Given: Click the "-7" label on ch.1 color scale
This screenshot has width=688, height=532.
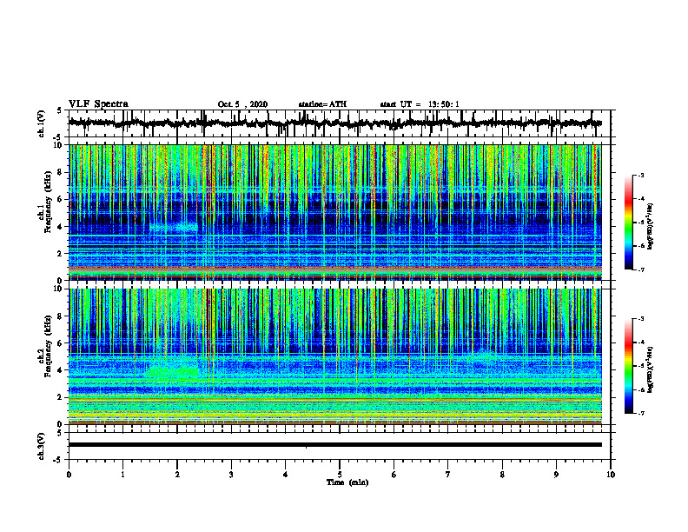Looking at the screenshot, I should 640,269.
